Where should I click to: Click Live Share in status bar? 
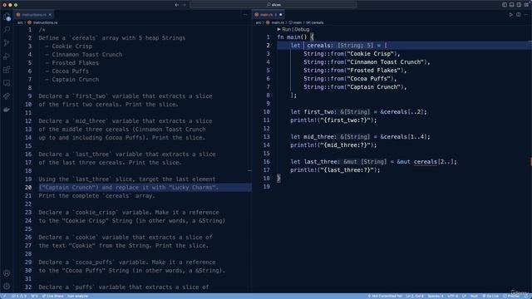click(52, 296)
